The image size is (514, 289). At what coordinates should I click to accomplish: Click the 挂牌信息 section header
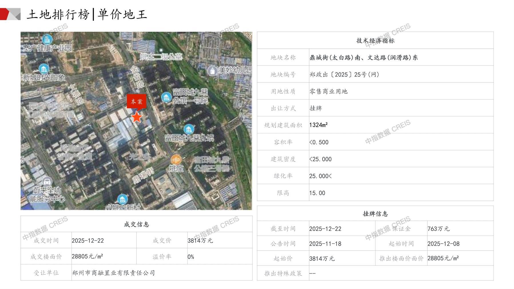point(375,214)
